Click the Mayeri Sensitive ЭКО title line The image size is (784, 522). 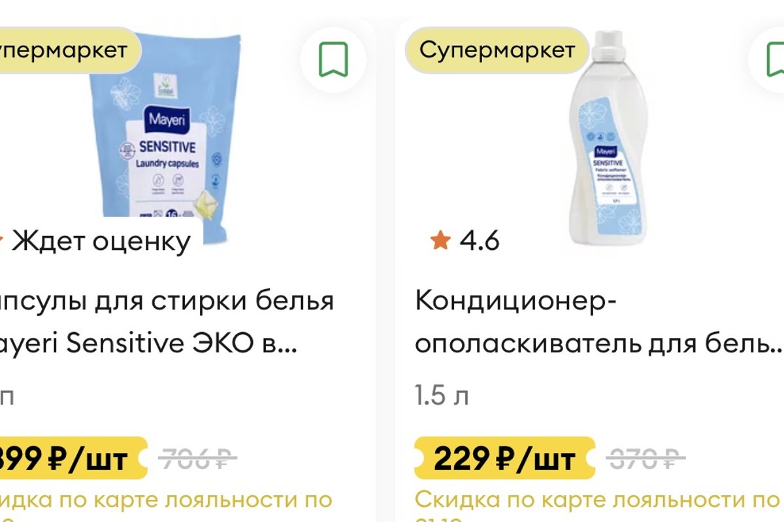148,345
